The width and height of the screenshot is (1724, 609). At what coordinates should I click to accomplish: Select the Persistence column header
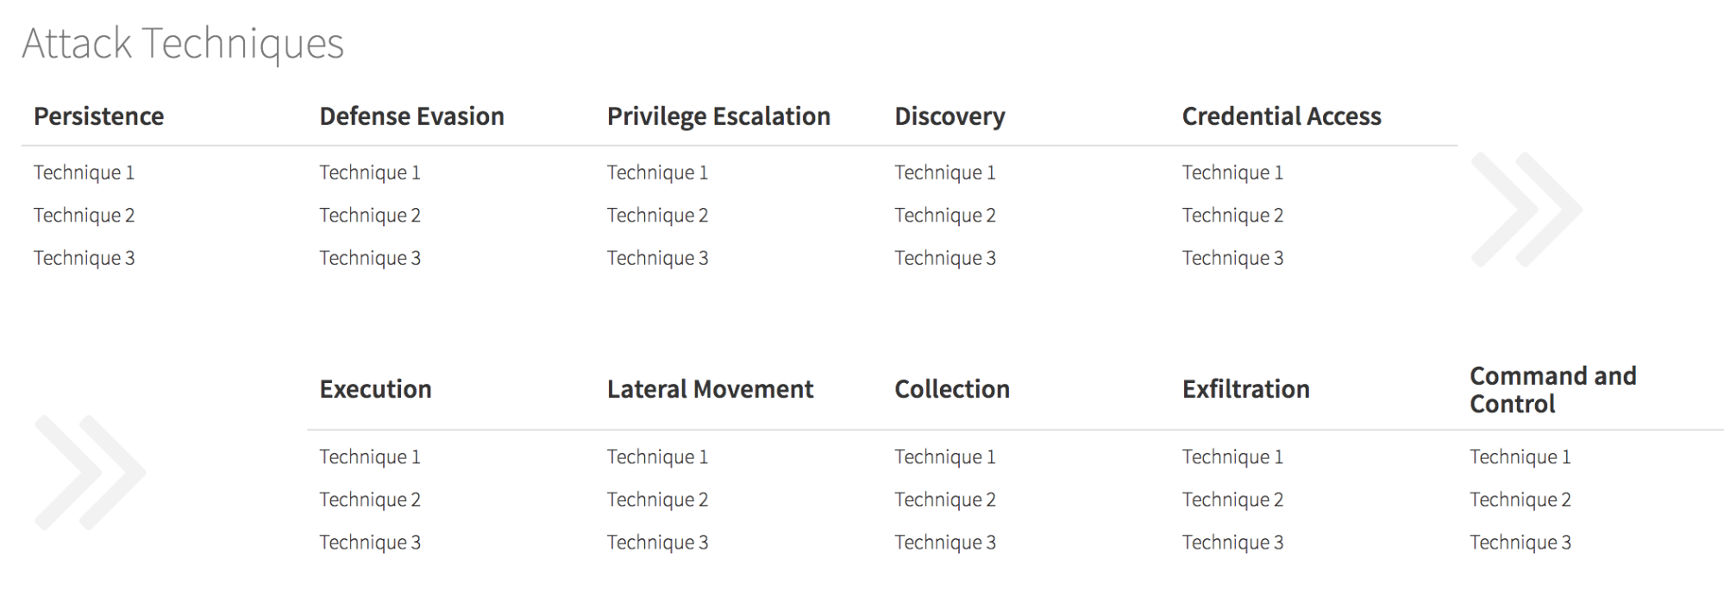coord(98,116)
